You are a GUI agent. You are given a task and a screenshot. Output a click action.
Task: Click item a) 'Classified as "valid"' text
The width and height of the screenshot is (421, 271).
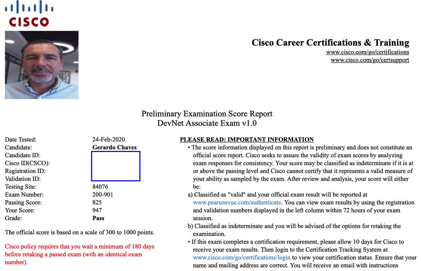[301, 206]
